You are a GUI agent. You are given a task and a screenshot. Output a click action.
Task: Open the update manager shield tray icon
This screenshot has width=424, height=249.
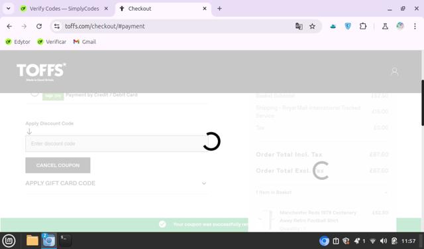(x=346, y=241)
